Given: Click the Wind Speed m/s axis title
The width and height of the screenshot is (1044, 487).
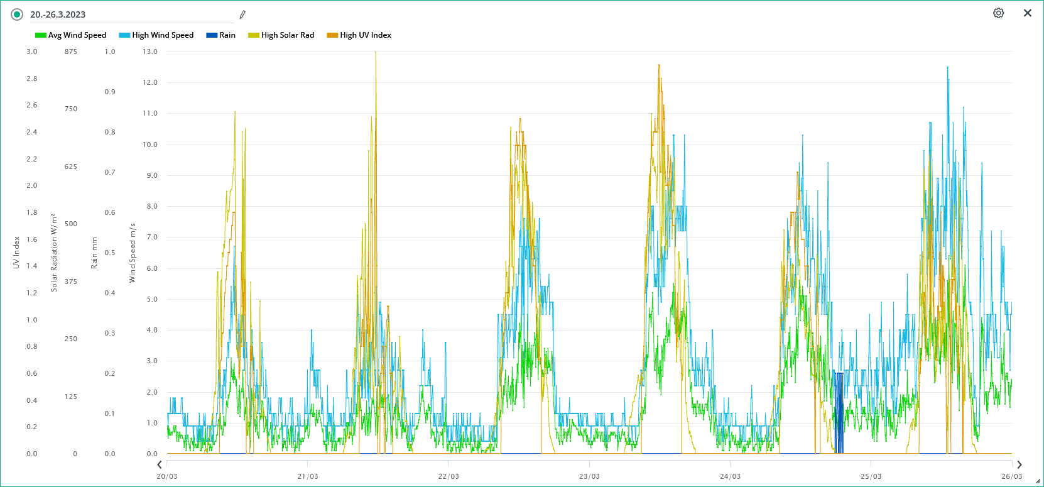Looking at the screenshot, I should (x=133, y=253).
